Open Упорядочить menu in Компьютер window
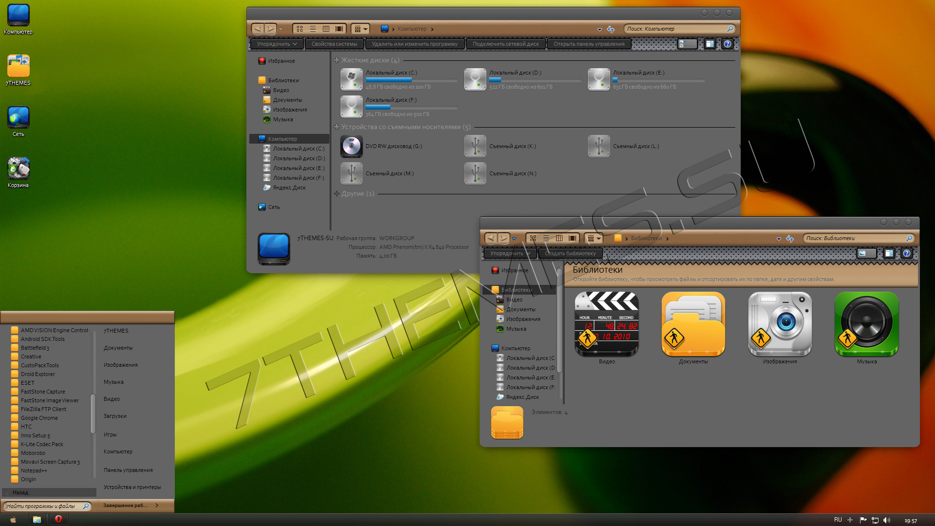Screen dimensions: 935x526 click(x=277, y=44)
